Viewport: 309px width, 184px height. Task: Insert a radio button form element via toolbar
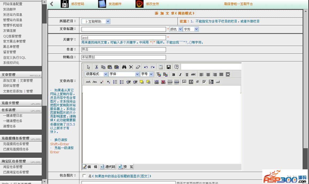pyautogui.click(x=198, y=82)
